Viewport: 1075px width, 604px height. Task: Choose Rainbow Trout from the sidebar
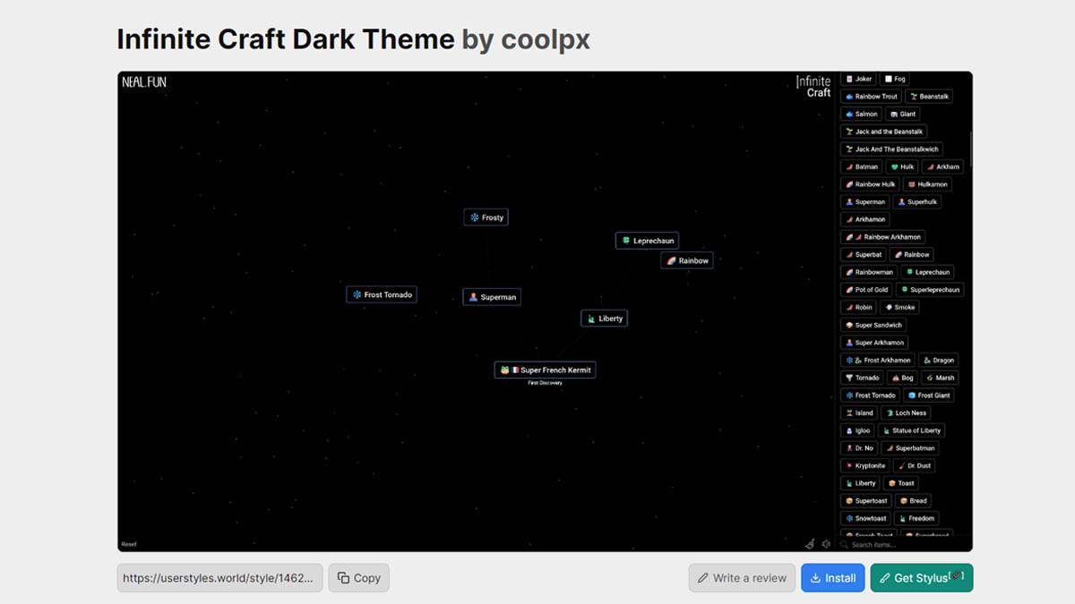pos(871,97)
